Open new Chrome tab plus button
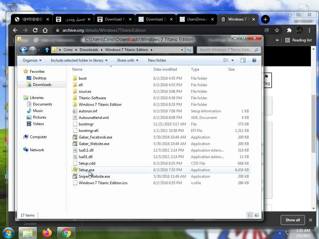Viewport: 319px width, 239px height. click(x=265, y=19)
